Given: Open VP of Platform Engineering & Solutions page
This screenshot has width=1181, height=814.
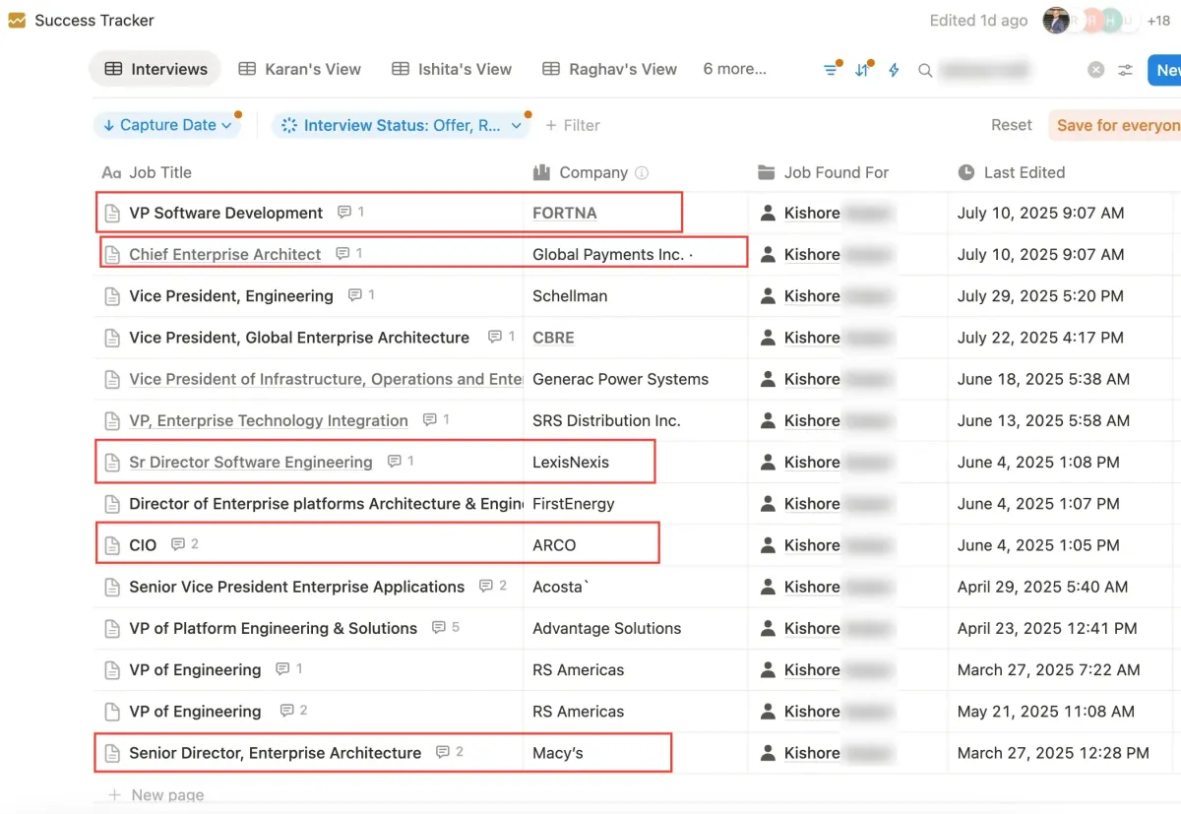Looking at the screenshot, I should (x=273, y=628).
